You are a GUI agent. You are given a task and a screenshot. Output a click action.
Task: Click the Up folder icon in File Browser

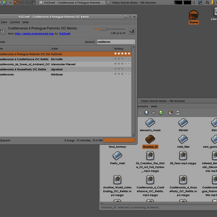(x=146, y=113)
